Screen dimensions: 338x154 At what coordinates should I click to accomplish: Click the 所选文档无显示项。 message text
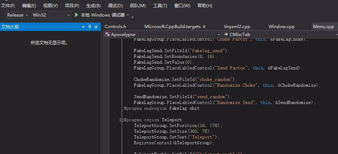coord(49,43)
